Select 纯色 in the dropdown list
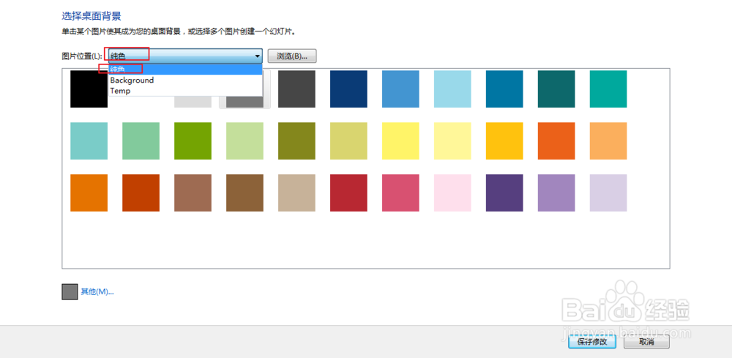The image size is (732, 358). [185, 69]
